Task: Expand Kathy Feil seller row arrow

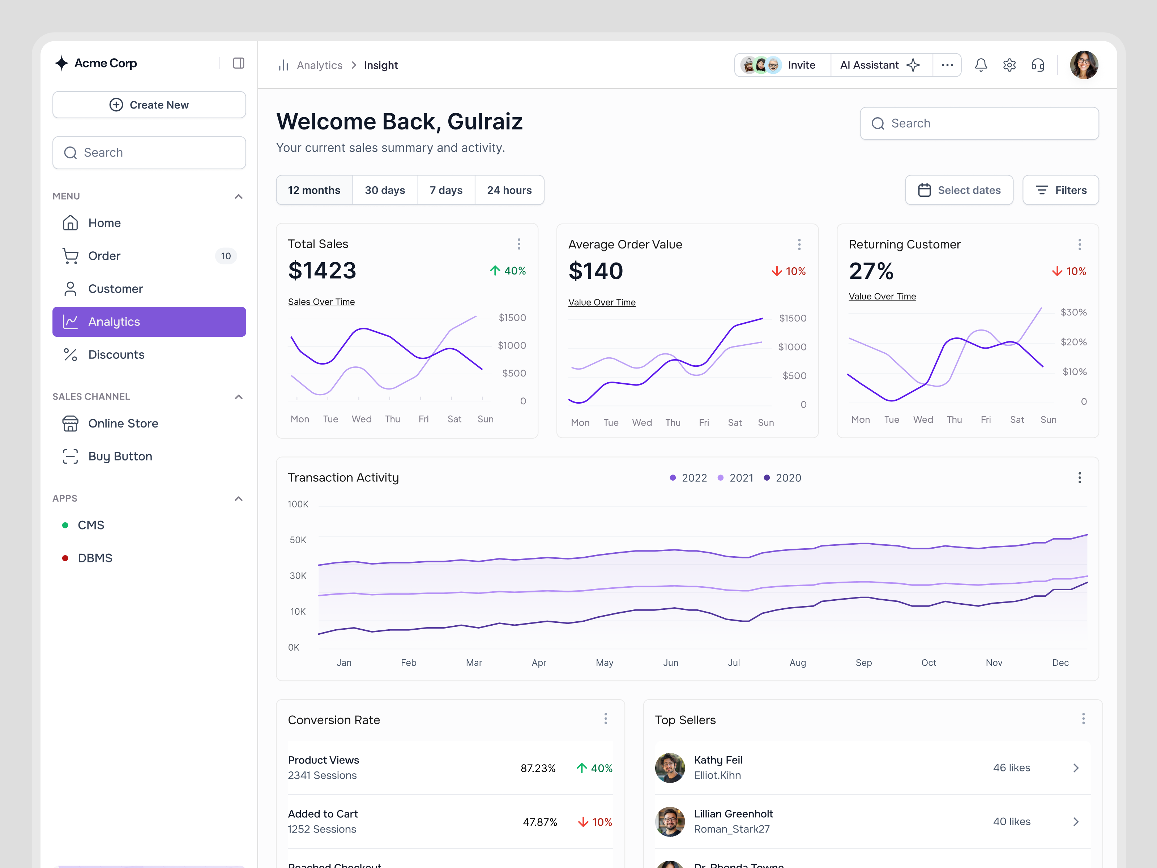Action: coord(1075,767)
